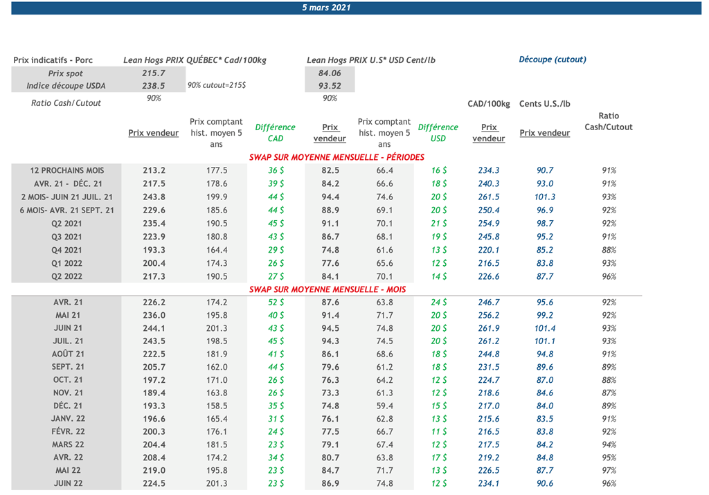This screenshot has height=495, width=709.
Task: Select the "Cents U.S./lb" column header
Action: coord(545,104)
